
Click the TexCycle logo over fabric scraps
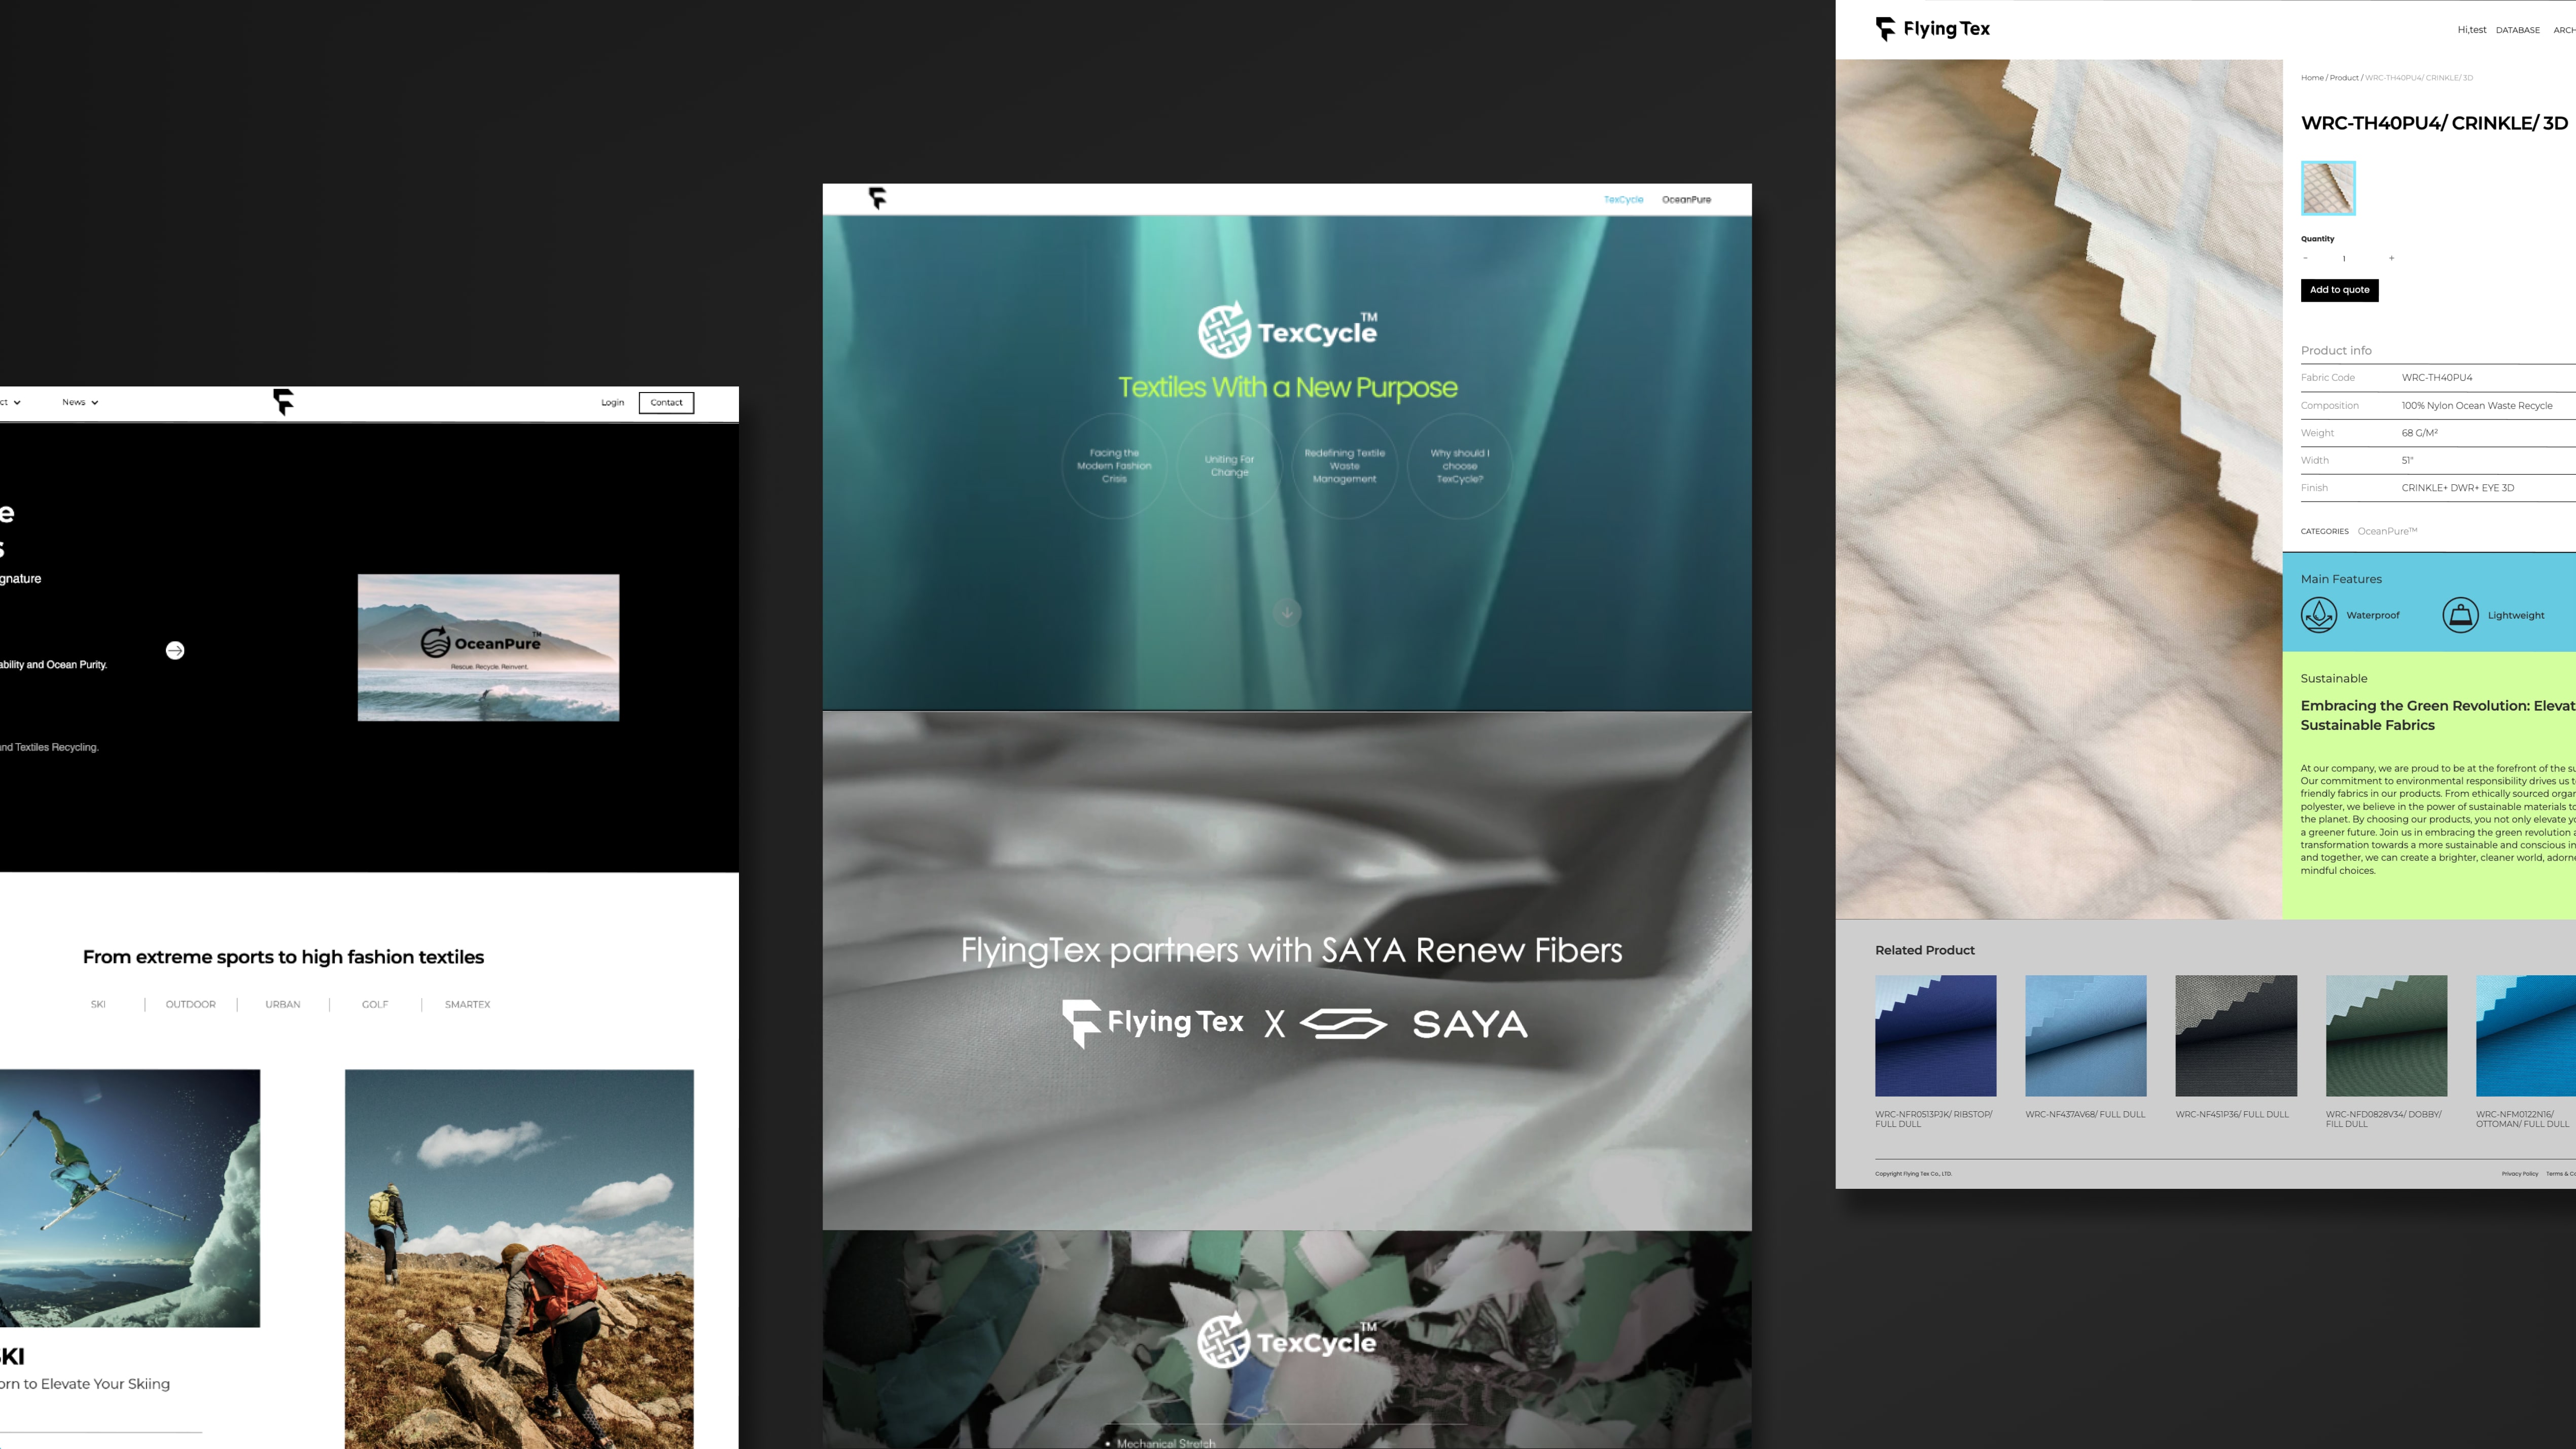point(1288,1340)
